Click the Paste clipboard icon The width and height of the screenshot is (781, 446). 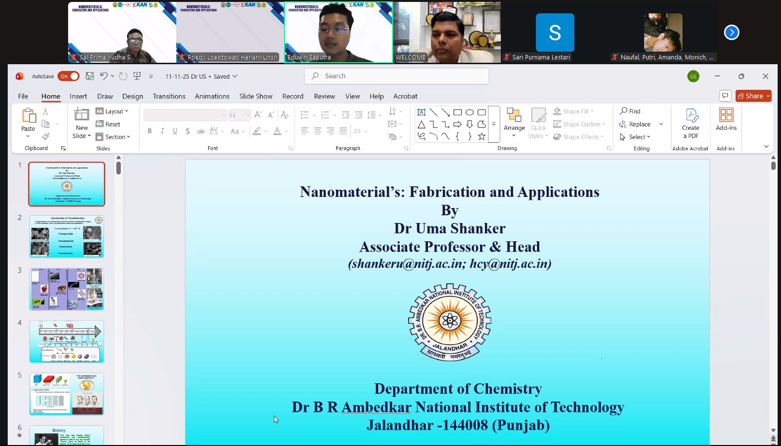pyautogui.click(x=28, y=116)
